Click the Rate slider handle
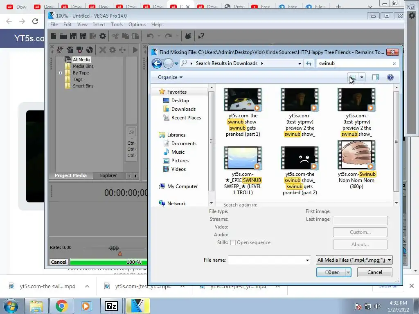The height and width of the screenshot is (314, 419). coord(114,248)
